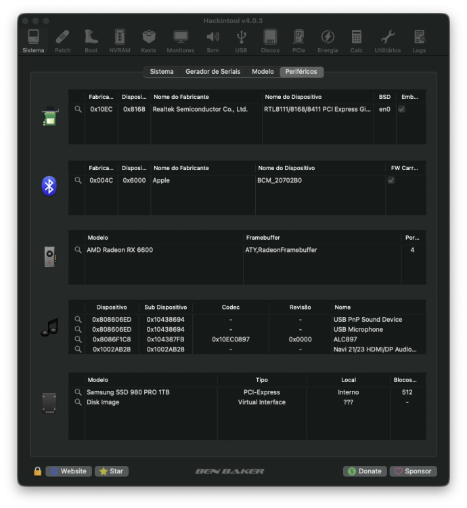Switch to the Modelo tab
Screen dimensions: 467x508
pos(263,72)
